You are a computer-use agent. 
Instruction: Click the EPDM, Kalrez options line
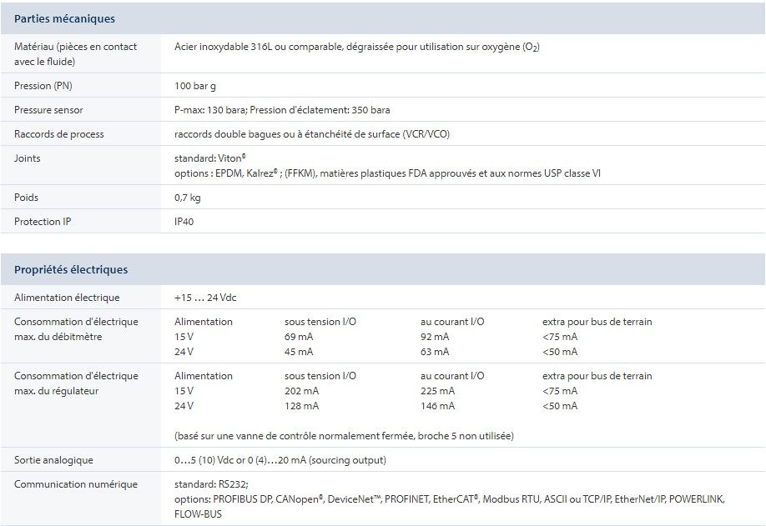(386, 173)
